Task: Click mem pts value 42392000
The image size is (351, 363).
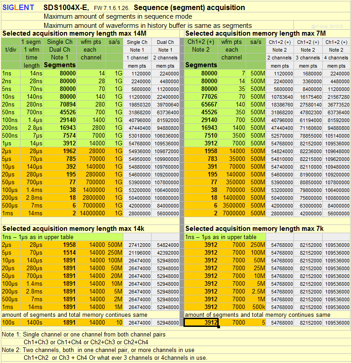Action: tap(165, 253)
